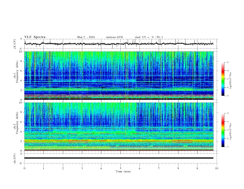Click the "VLF Spectra" title text
Image resolution: width=244 pixels, height=189 pixels.
[35, 37]
